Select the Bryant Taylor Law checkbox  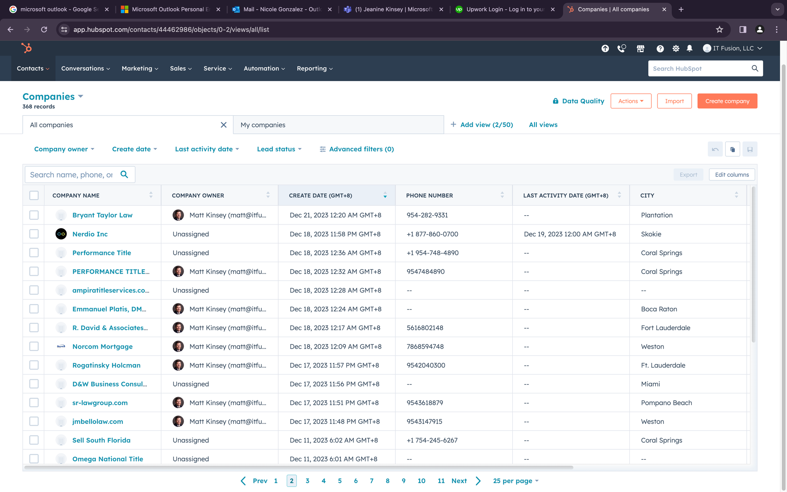point(34,215)
